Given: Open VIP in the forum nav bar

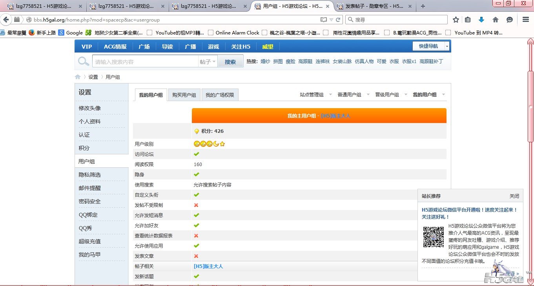Looking at the screenshot, I should [x=87, y=47].
